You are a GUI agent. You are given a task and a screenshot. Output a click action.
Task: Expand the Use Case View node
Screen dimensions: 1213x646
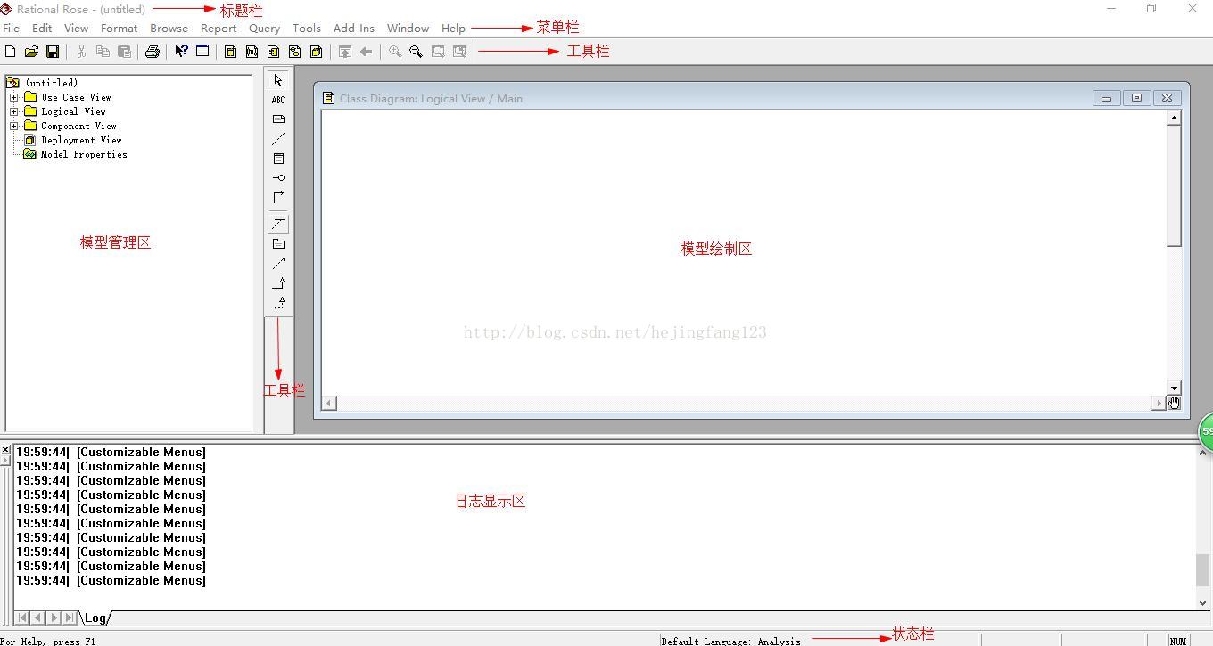pyautogui.click(x=14, y=97)
